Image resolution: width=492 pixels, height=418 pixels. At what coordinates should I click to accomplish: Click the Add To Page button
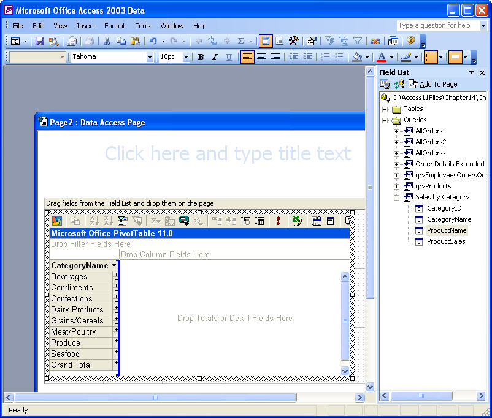pos(432,84)
